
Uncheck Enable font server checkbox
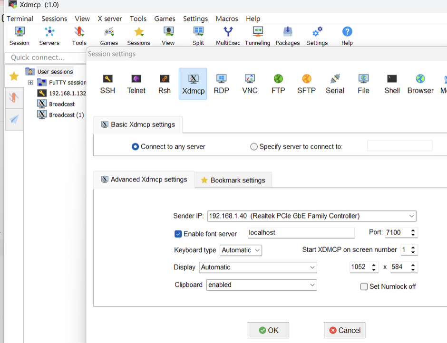(178, 234)
